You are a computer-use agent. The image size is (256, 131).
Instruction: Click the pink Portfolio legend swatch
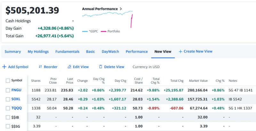click(x=103, y=31)
